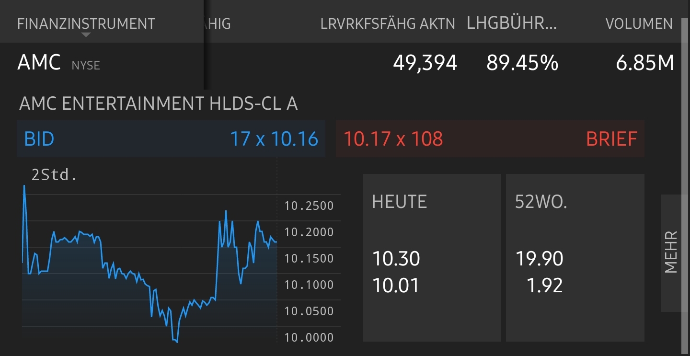Open the AMC ticker row

pos(345,63)
